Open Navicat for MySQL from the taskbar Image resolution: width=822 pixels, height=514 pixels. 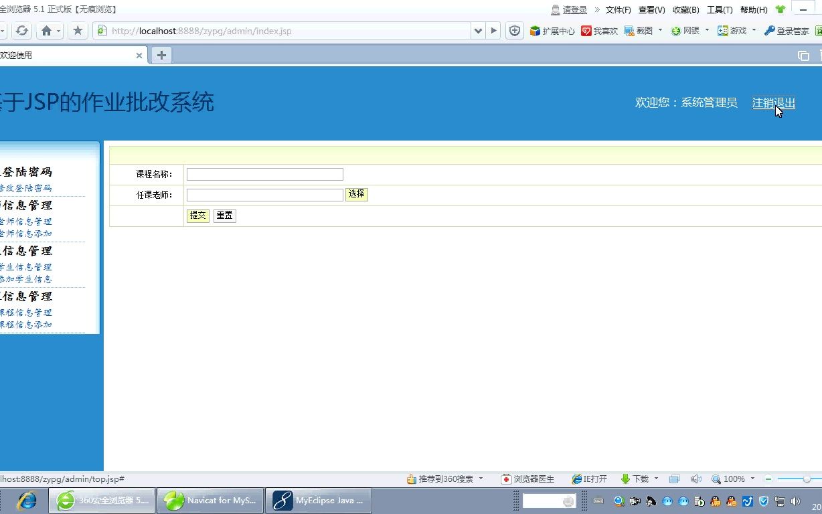pyautogui.click(x=210, y=500)
